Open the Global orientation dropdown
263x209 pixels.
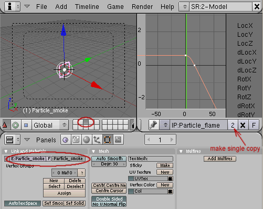[50, 125]
